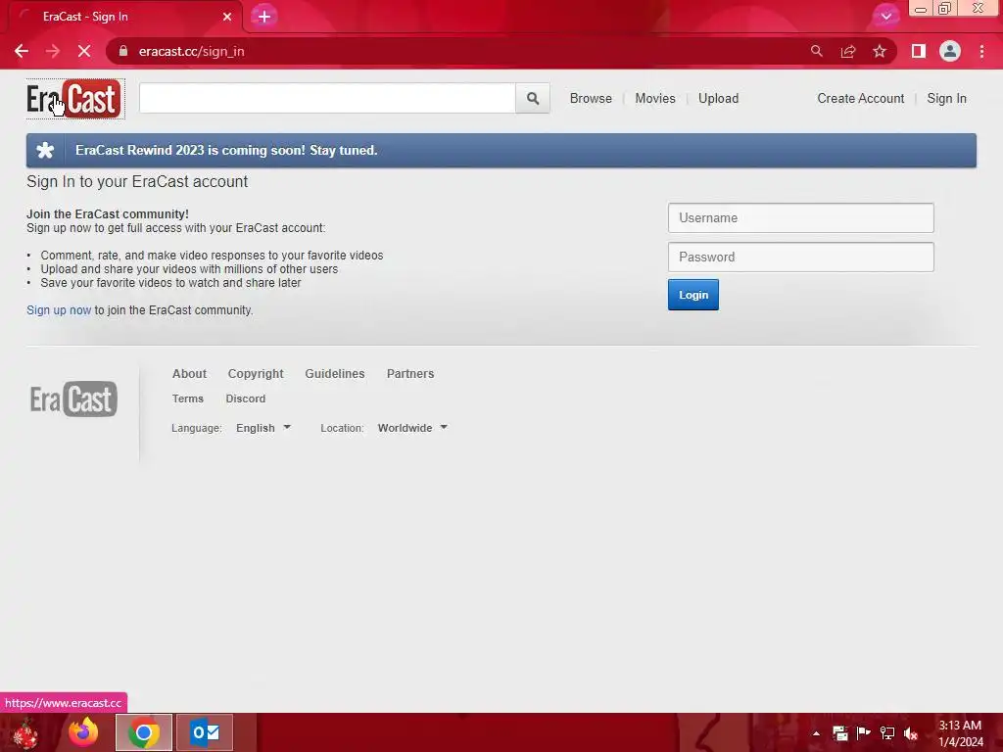Click the blue Login button
This screenshot has height=752, width=1003.
693,295
